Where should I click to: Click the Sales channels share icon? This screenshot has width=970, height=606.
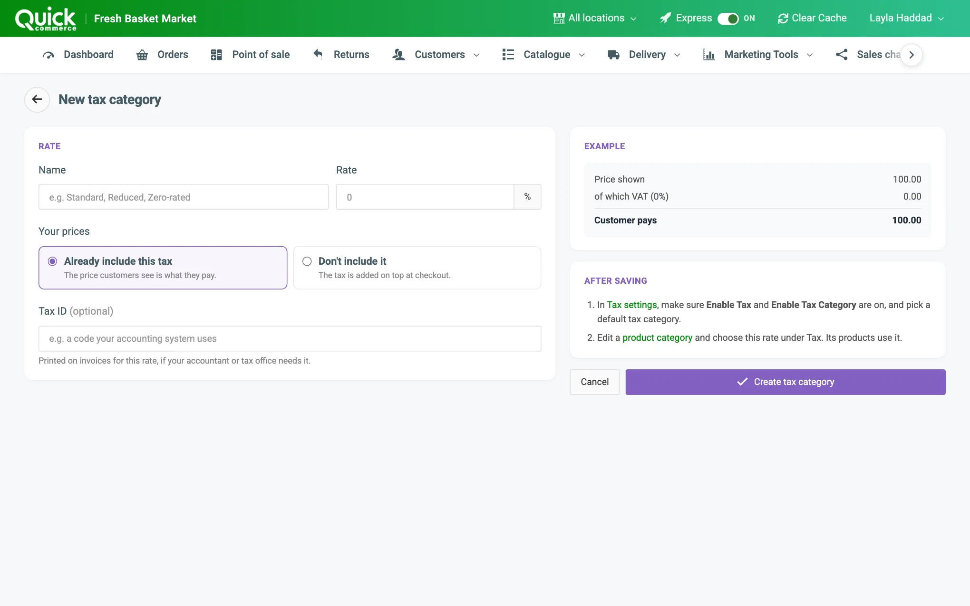[x=842, y=55]
